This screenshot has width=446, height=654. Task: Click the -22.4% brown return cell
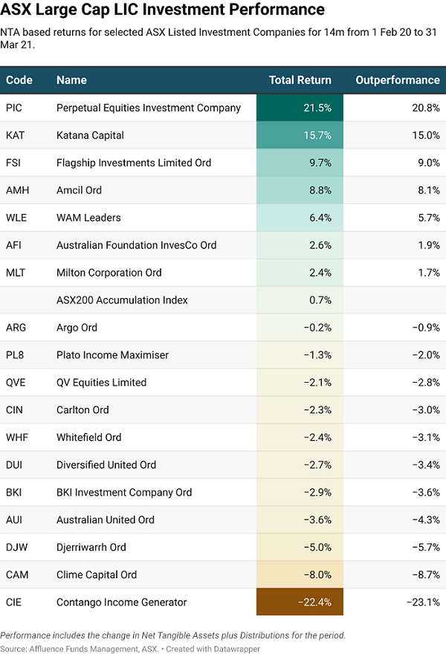[300, 602]
